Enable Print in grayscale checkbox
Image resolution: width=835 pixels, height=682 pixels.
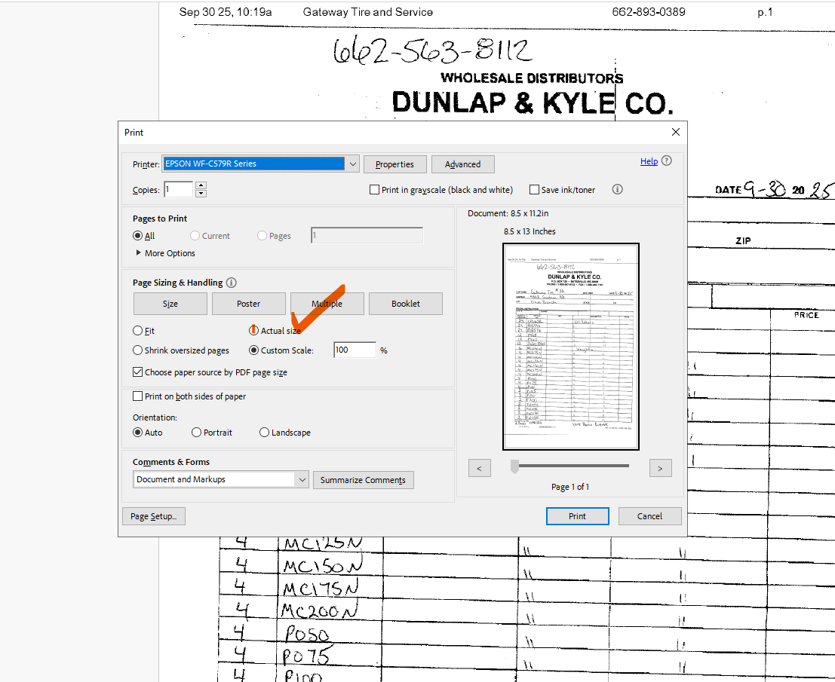click(374, 190)
